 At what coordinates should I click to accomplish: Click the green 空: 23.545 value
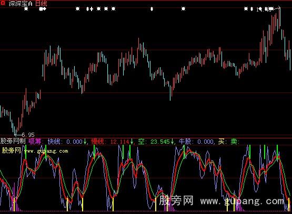point(154,142)
